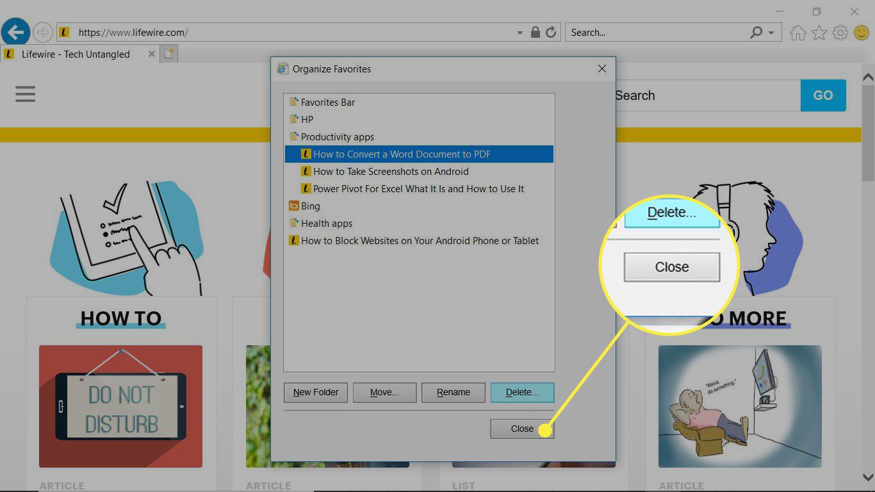Open the Lifewire hamburger menu

pos(26,95)
